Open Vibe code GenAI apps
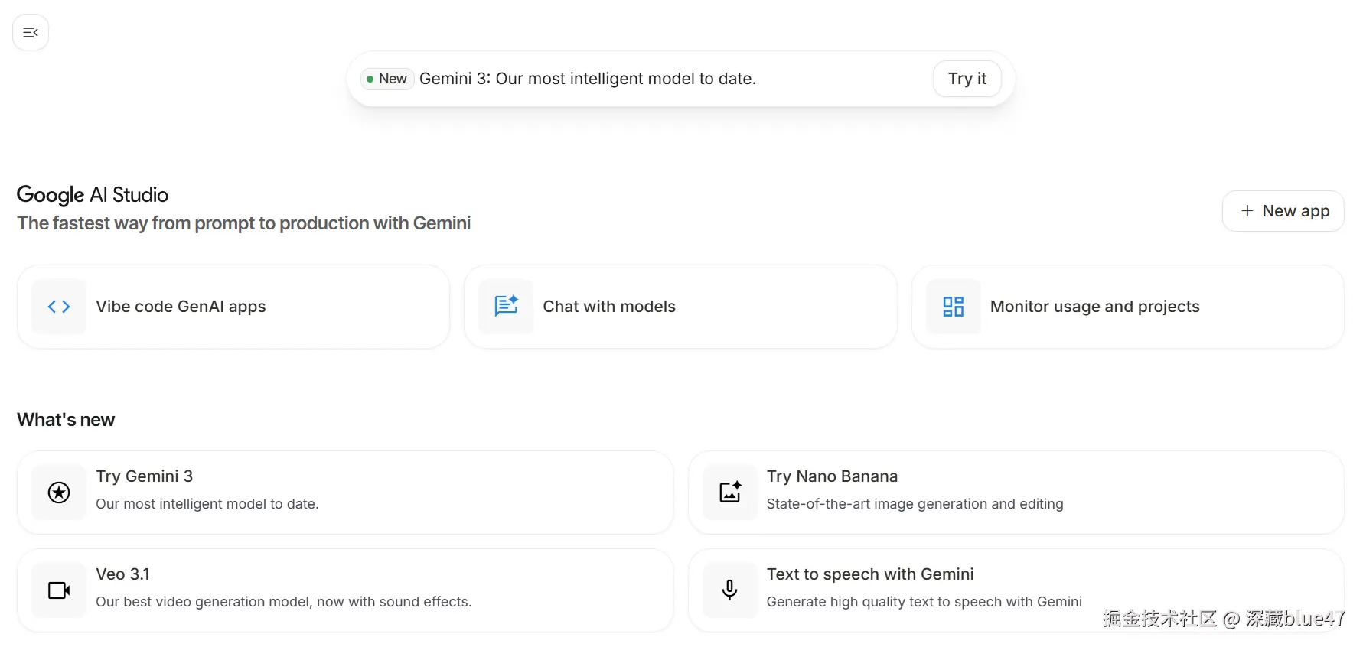The width and height of the screenshot is (1363, 647). pyautogui.click(x=181, y=307)
